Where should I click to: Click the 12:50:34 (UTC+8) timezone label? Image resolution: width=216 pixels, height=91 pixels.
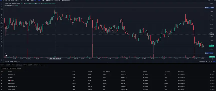(x=203, y=62)
